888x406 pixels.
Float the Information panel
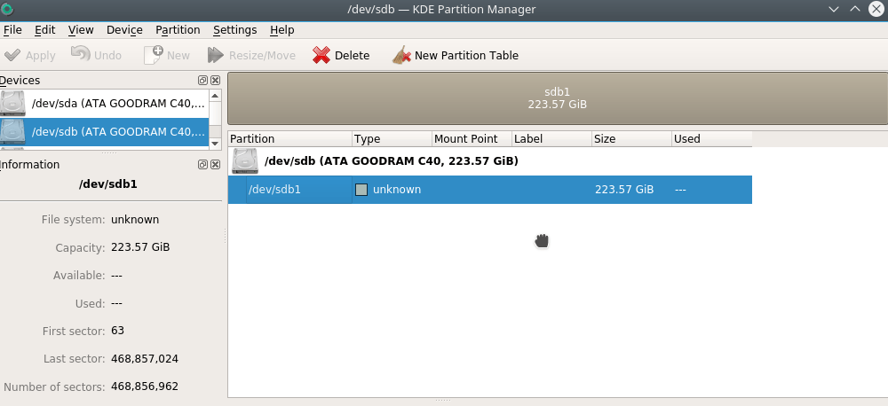tap(203, 165)
